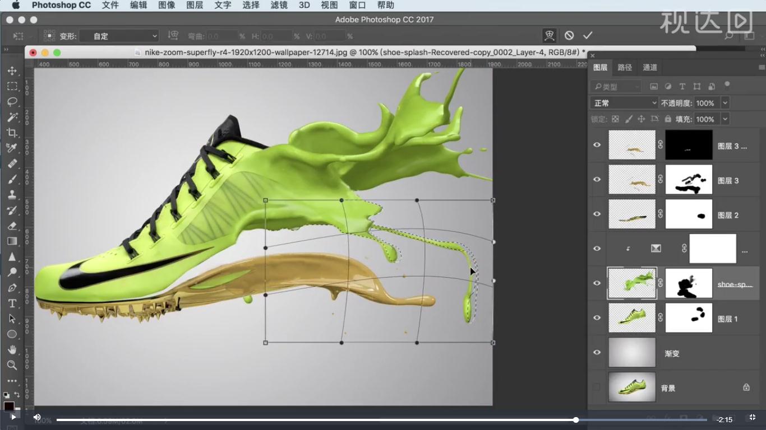Select the Clone Stamp tool
The height and width of the screenshot is (430, 766).
pyautogui.click(x=12, y=195)
